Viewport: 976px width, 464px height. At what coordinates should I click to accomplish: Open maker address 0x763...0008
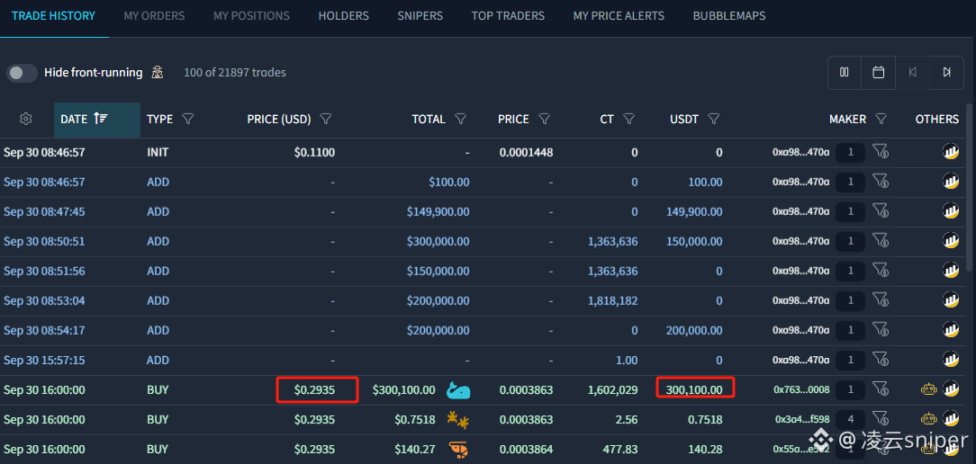(x=801, y=390)
